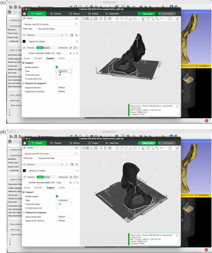Switch Process to Objects in panel (c)

click(x=47, y=48)
